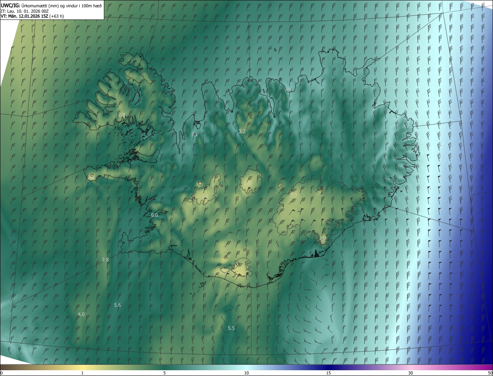Click the "IT: Lau. 10. 01. 2026 00Z" line
The height and width of the screenshot is (376, 493).
point(25,11)
